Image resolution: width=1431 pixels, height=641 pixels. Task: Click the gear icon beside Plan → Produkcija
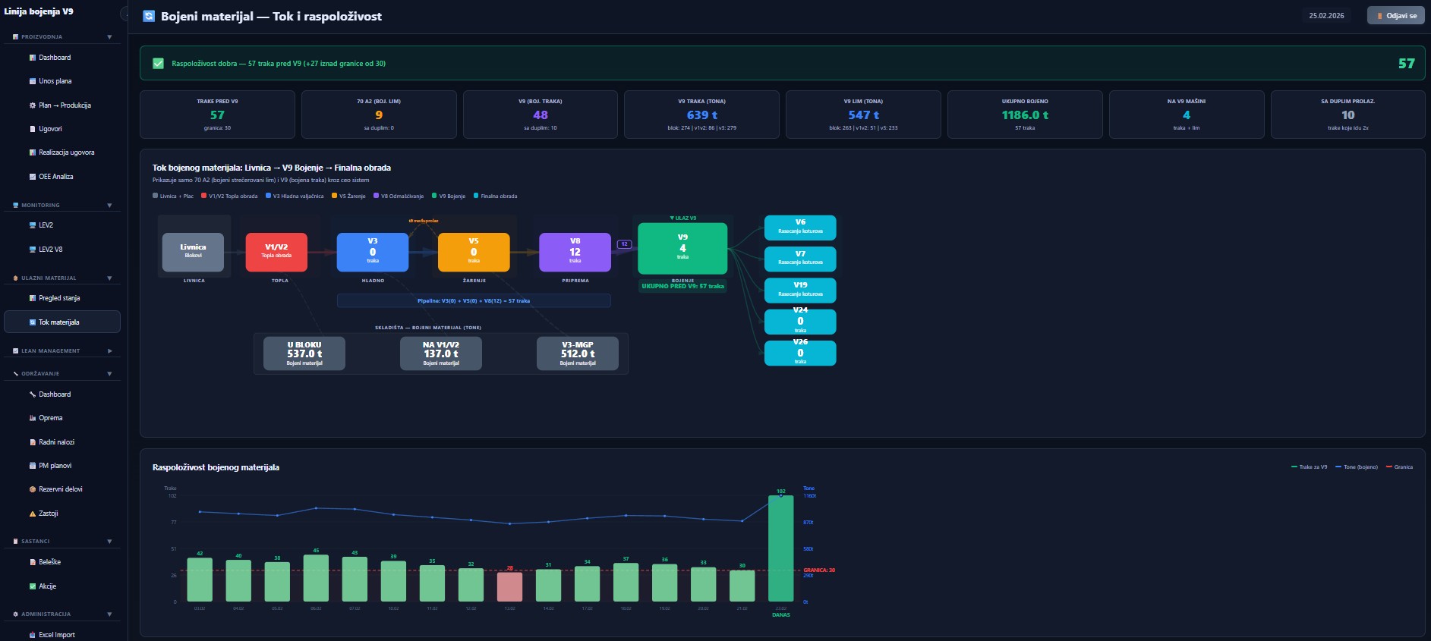33,105
